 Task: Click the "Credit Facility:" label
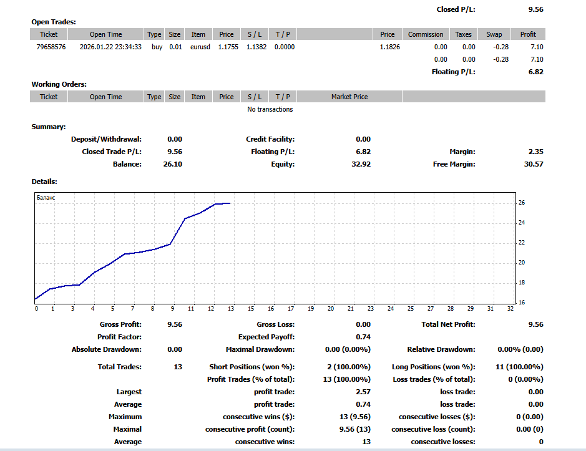(270, 139)
